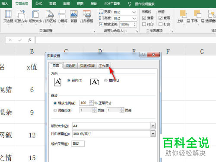Screen dimensions: 216x162
Task: Select column G header
Action: (x=202, y=51)
